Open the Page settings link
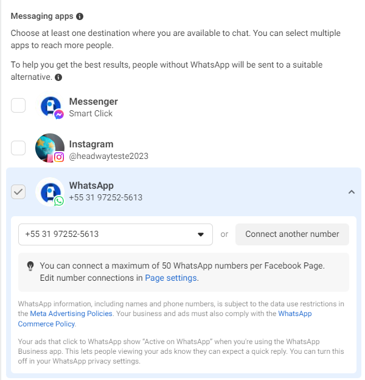The image size is (365, 380). (171, 278)
